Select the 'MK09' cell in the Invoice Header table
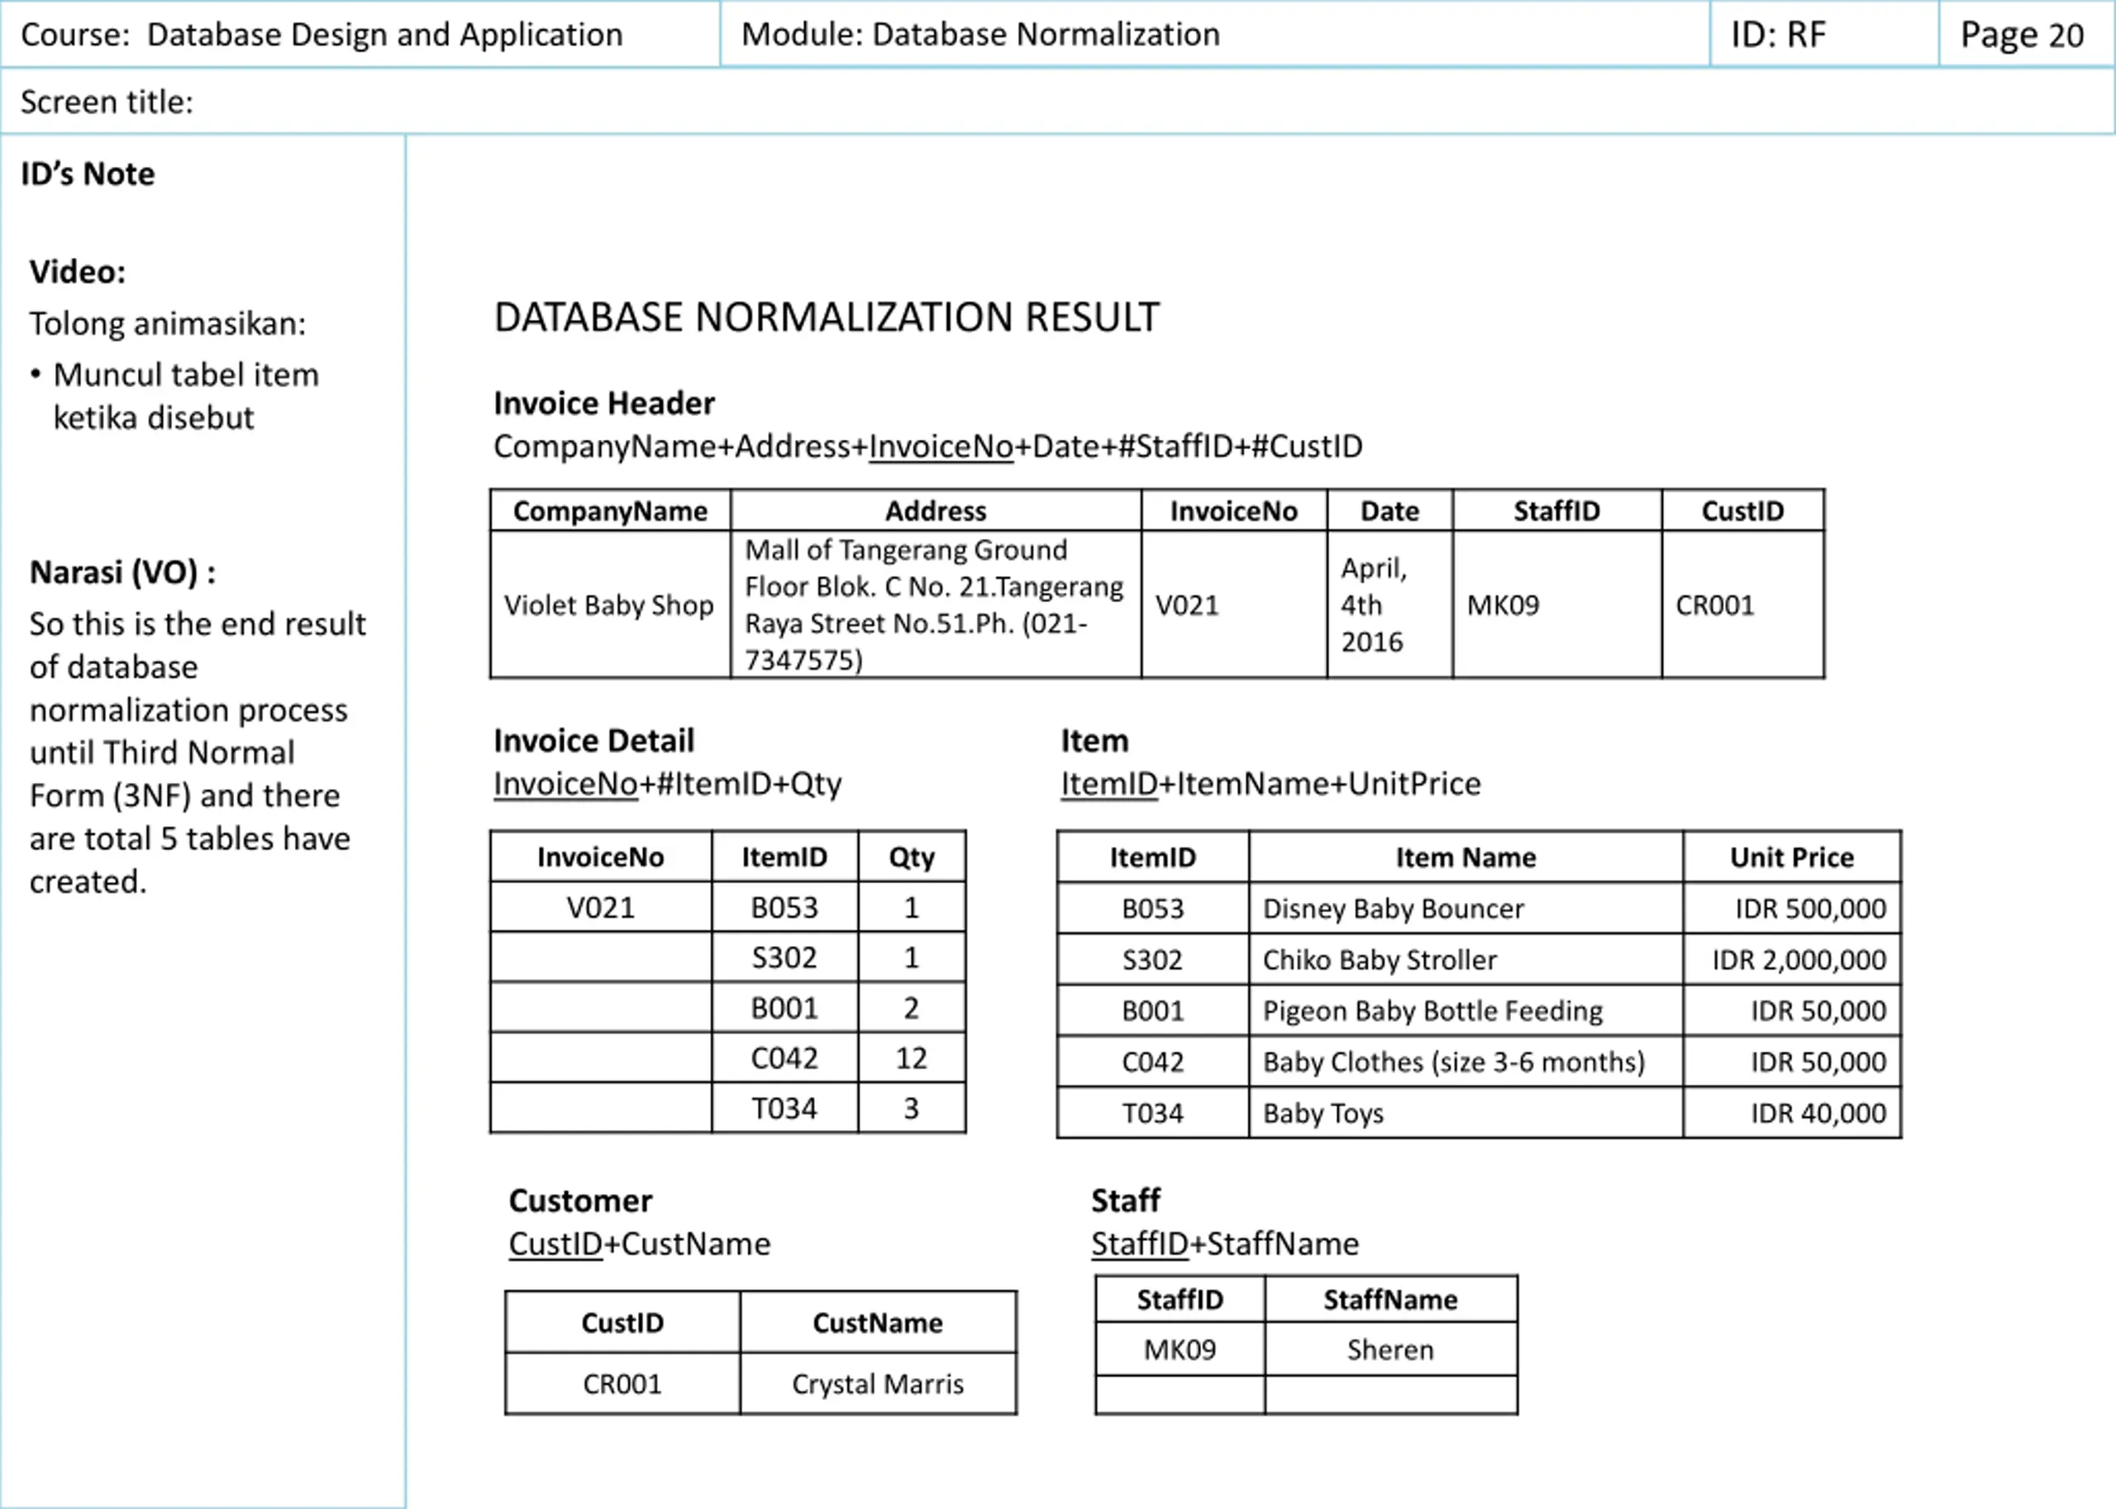Viewport: 2116px width, 1509px height. point(1556,605)
